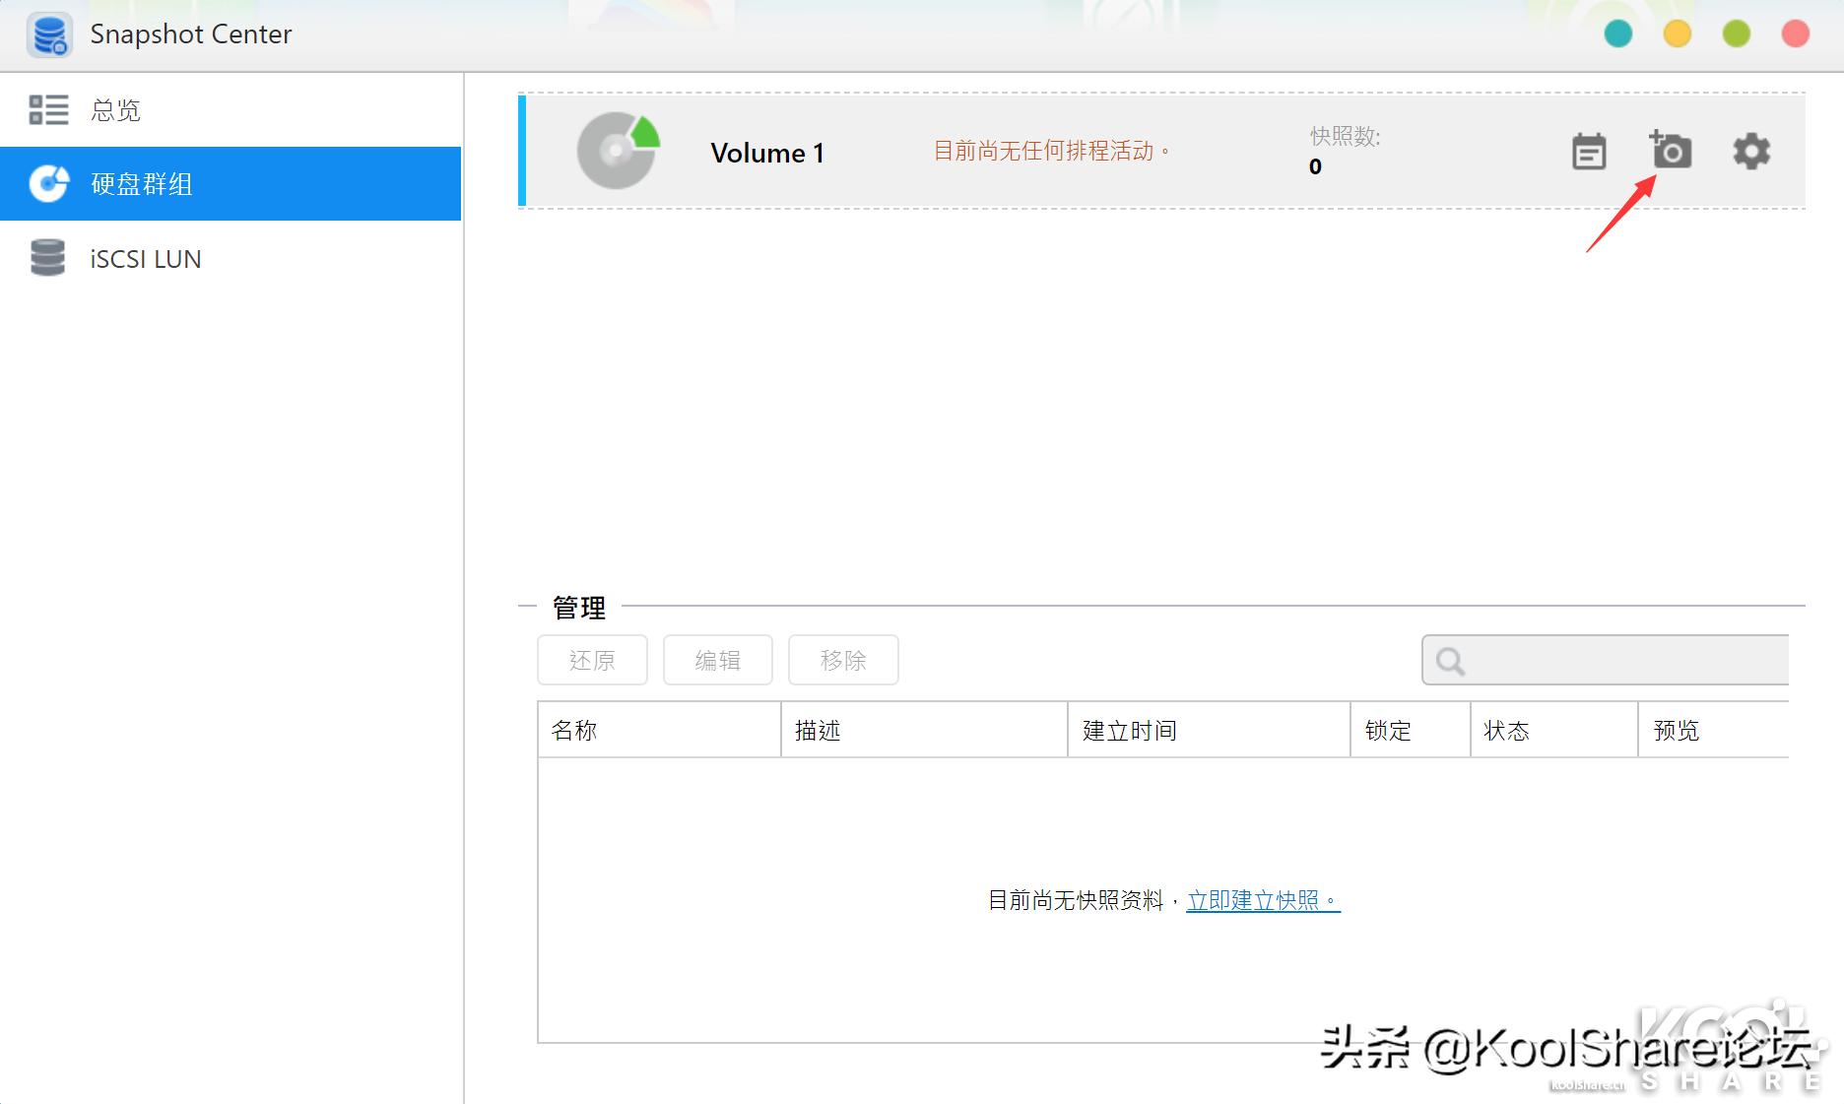Click the 锁定 column header
This screenshot has height=1104, width=1844.
coord(1390,730)
